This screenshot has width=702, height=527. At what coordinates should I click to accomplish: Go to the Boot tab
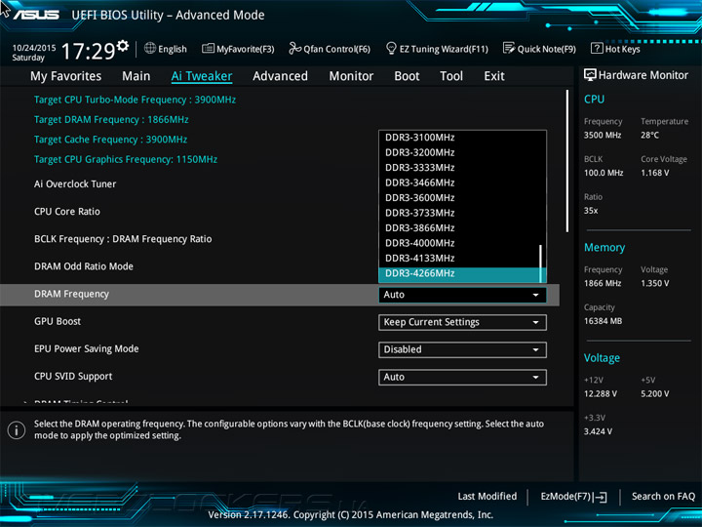(x=407, y=76)
